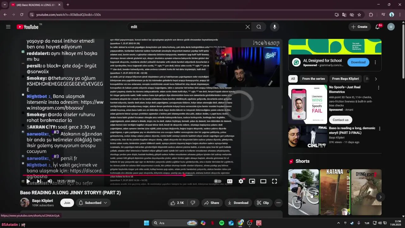Select the From Başo Klipleri chip
The width and height of the screenshot is (405, 228).
point(346,79)
